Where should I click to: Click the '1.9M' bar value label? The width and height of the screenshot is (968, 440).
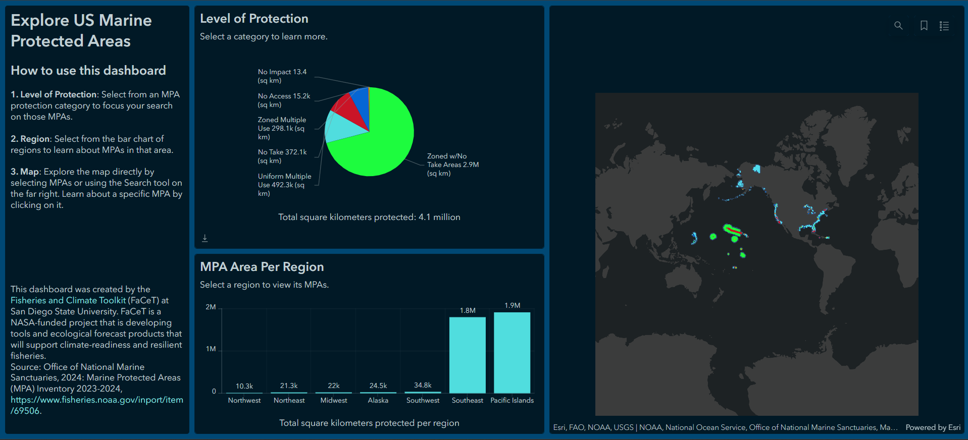coord(512,305)
